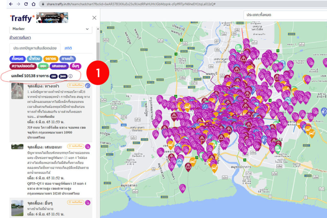Click the ล้างการค้นหา link
The image size is (327, 218).
pyautogui.click(x=20, y=38)
